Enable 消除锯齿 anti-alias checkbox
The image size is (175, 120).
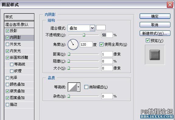point(86,87)
